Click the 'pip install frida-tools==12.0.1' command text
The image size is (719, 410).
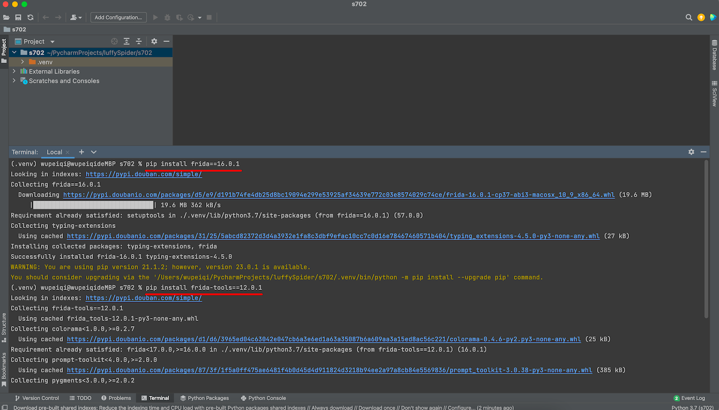click(x=204, y=288)
